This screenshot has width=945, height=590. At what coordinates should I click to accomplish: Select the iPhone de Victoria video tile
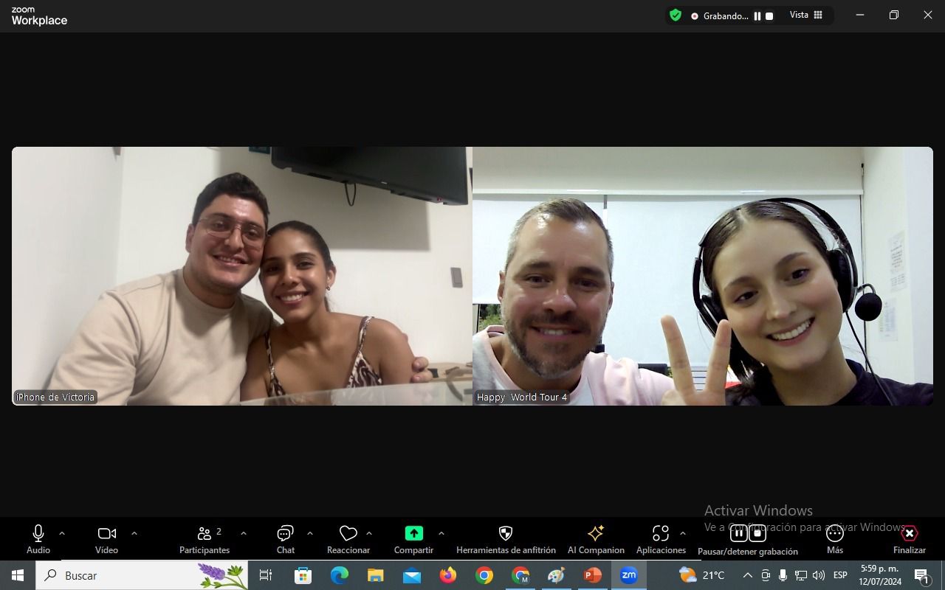coord(241,276)
